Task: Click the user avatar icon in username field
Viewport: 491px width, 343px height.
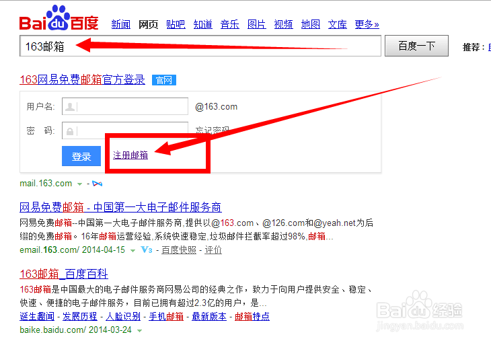Action: [70, 107]
